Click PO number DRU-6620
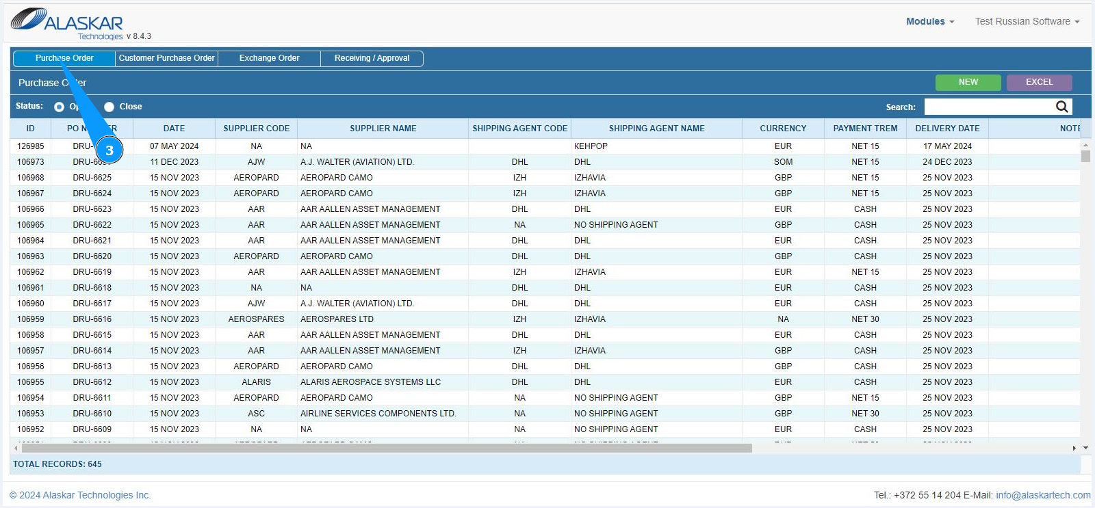The image size is (1095, 508). pyautogui.click(x=92, y=256)
